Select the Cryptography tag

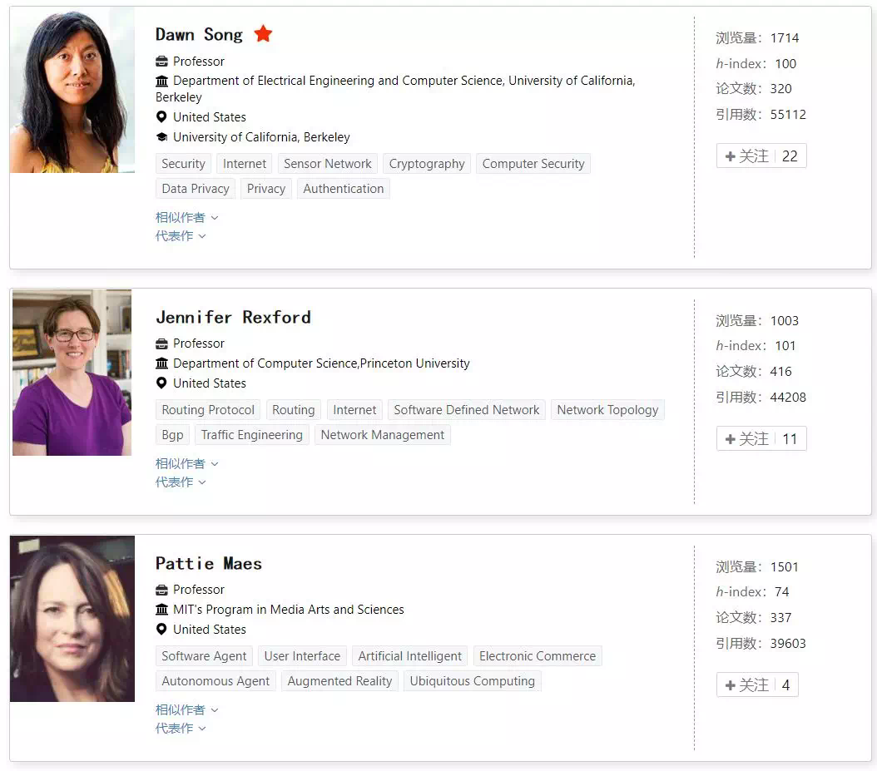427,164
